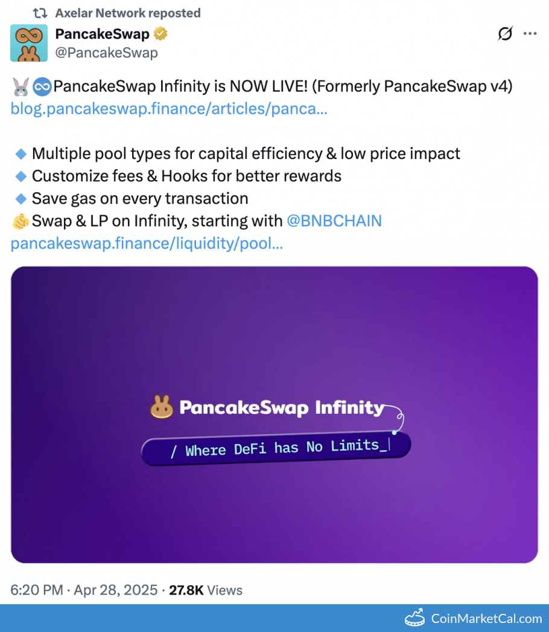Click the gold verified badge

pyautogui.click(x=160, y=34)
